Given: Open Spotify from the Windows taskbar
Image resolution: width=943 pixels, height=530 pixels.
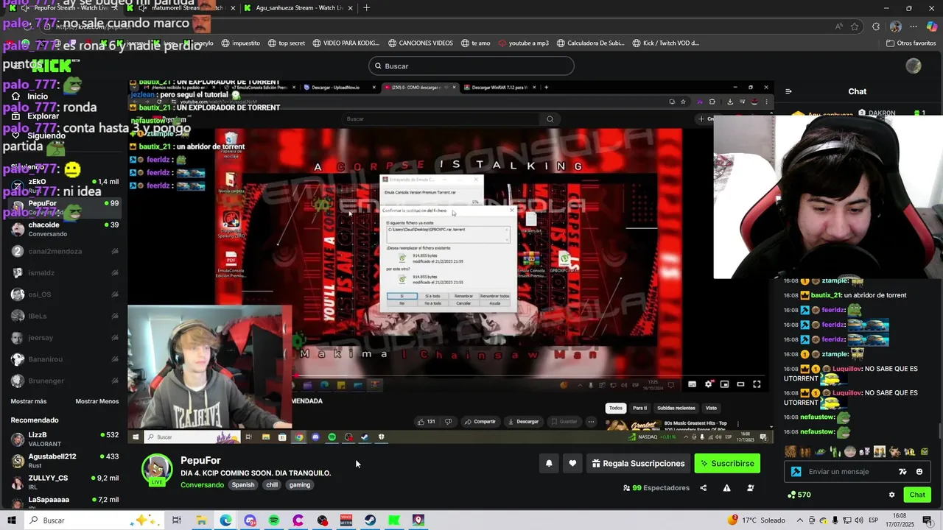Looking at the screenshot, I should pyautogui.click(x=274, y=520).
